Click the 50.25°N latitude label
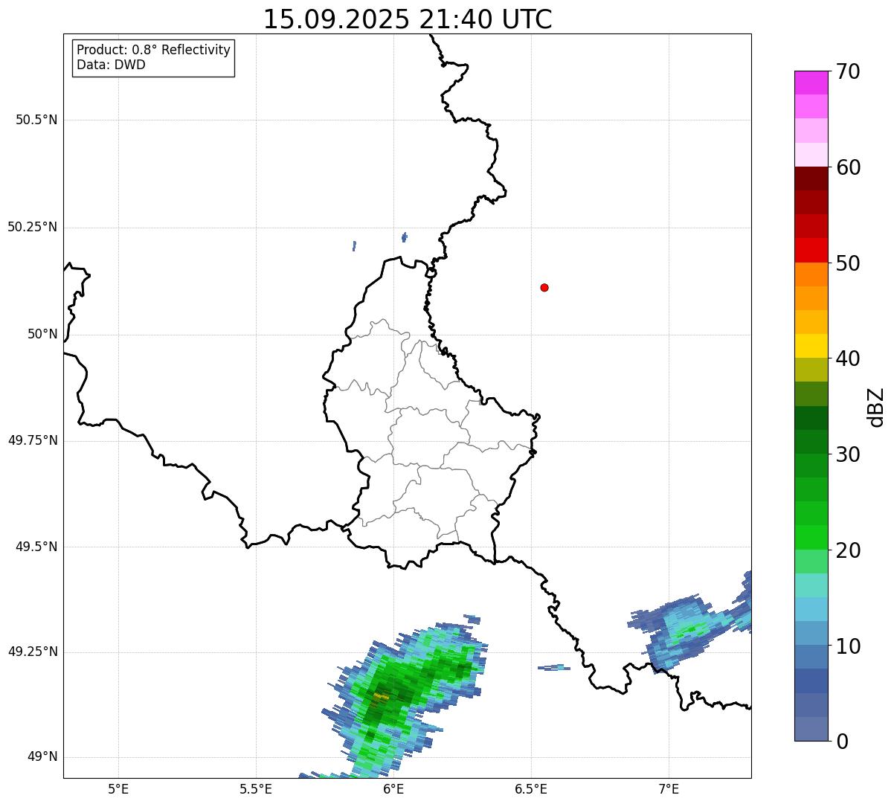The height and width of the screenshot is (804, 894). pos(32,227)
